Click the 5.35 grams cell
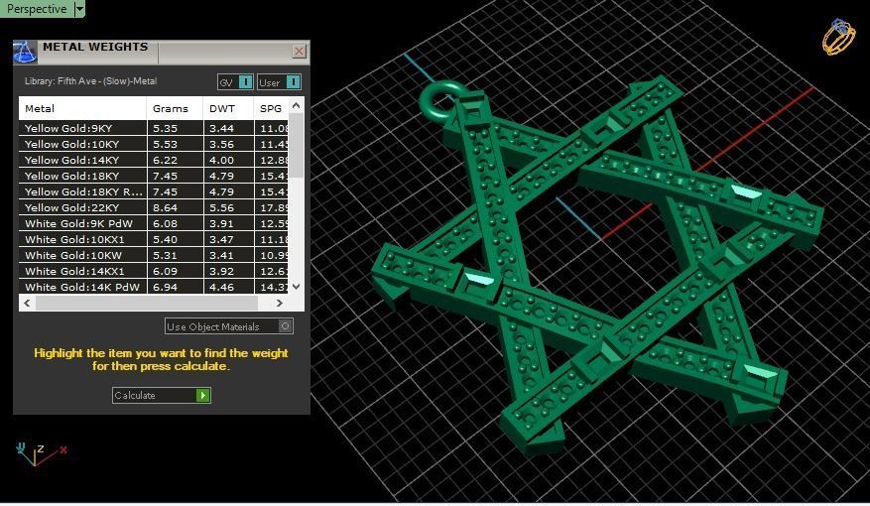 (175, 128)
